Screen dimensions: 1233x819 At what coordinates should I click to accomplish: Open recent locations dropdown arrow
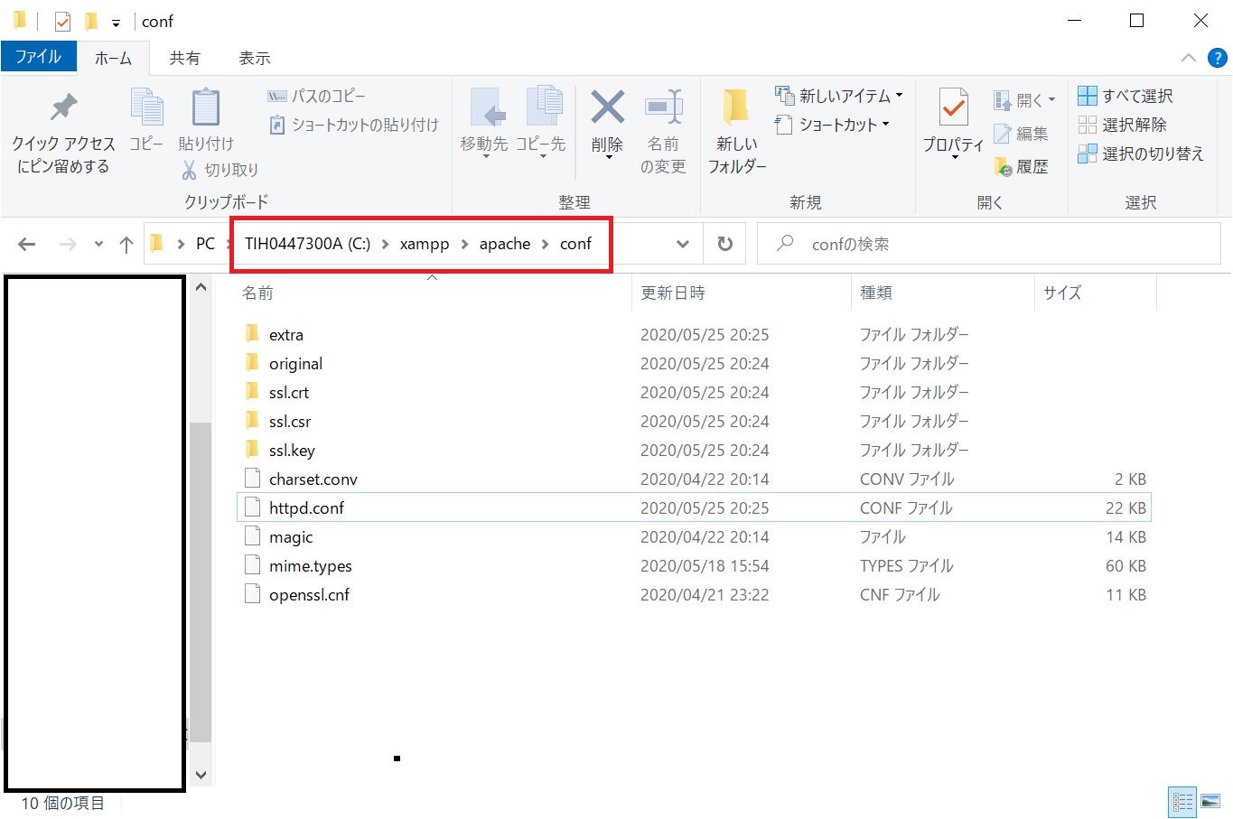[x=98, y=244]
